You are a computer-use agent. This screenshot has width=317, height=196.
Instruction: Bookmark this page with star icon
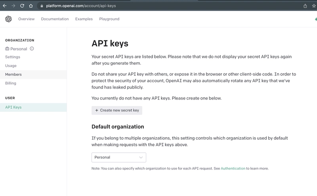tap(314, 6)
